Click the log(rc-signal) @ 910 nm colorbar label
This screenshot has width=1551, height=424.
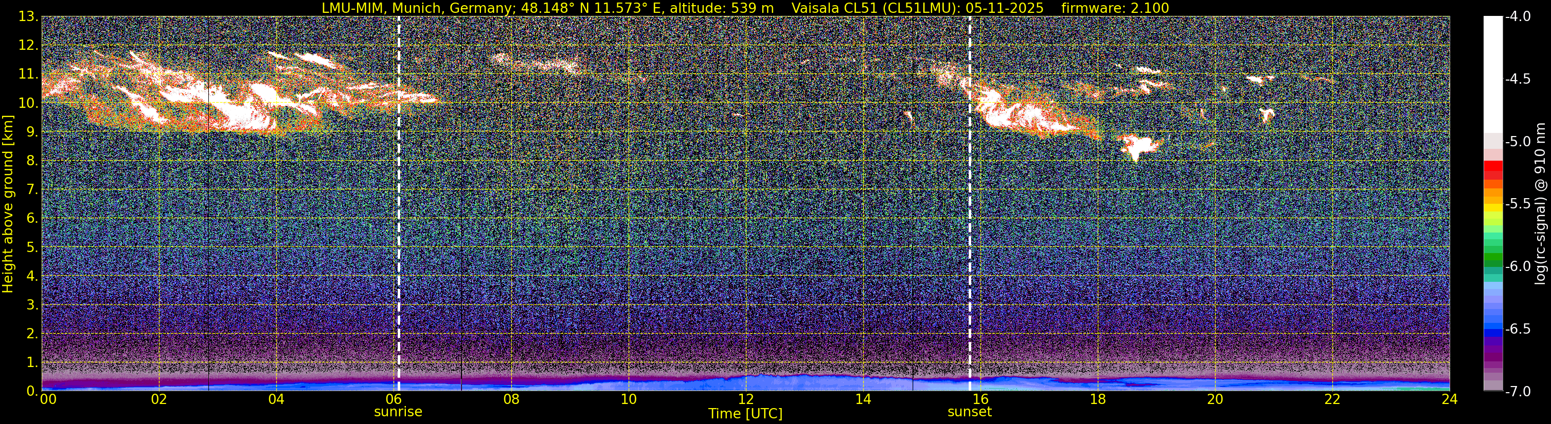point(1540,204)
